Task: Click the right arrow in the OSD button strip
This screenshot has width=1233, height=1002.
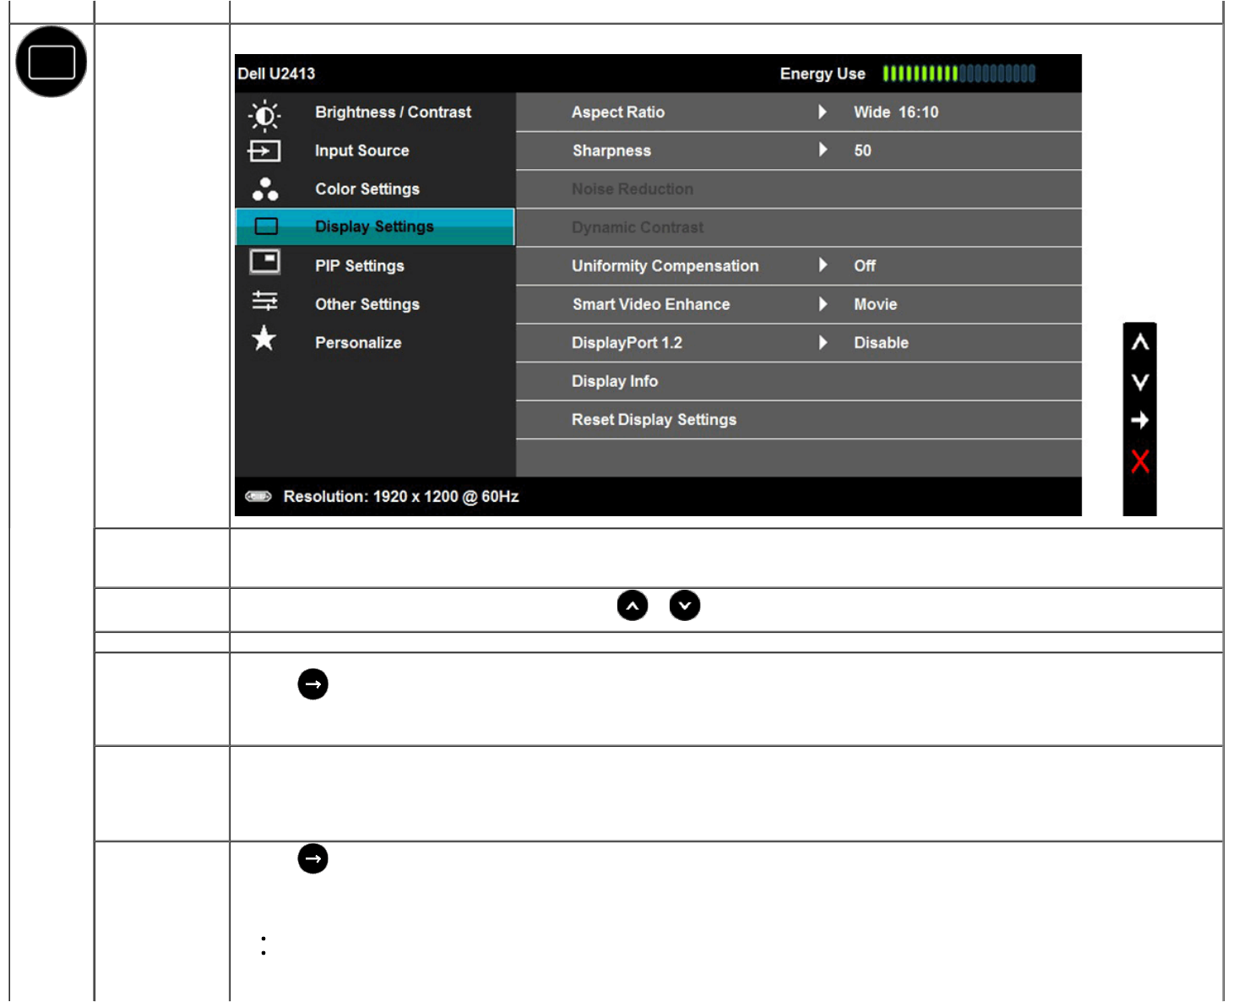Action: 1140,420
